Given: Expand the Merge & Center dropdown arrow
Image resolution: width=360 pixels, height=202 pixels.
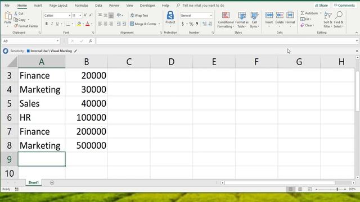Looking at the screenshot, I should 159,24.
